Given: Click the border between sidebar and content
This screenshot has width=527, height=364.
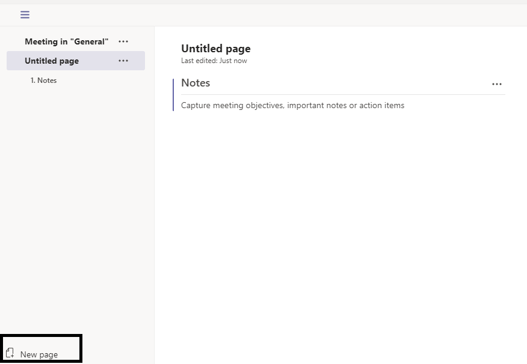Looking at the screenshot, I should tap(154, 195).
